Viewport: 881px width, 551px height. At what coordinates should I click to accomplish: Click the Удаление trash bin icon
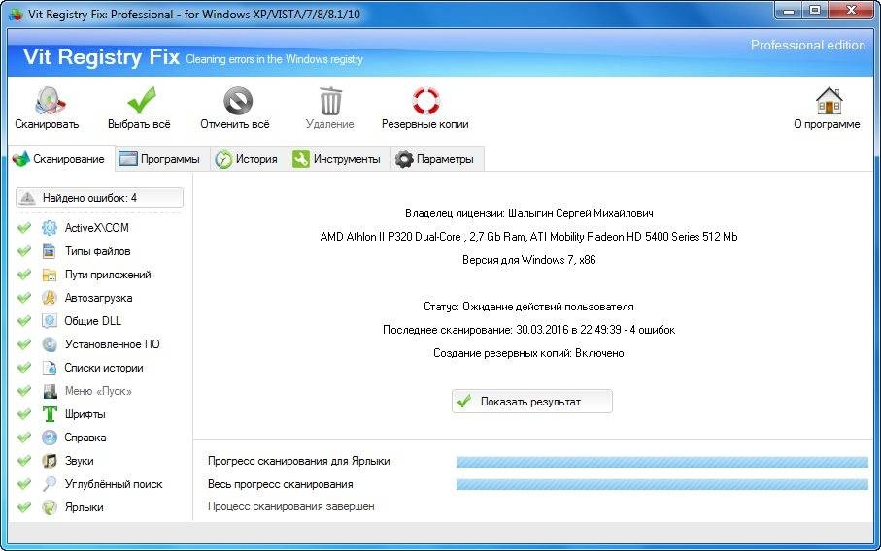click(330, 101)
